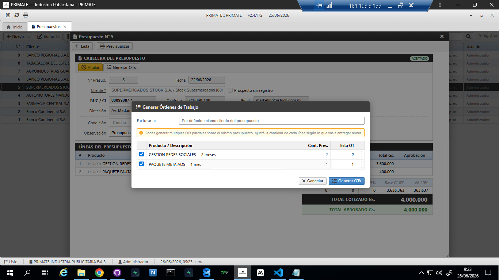Click the ACEPTADO status badge
The image size is (499, 280).
[420, 58]
